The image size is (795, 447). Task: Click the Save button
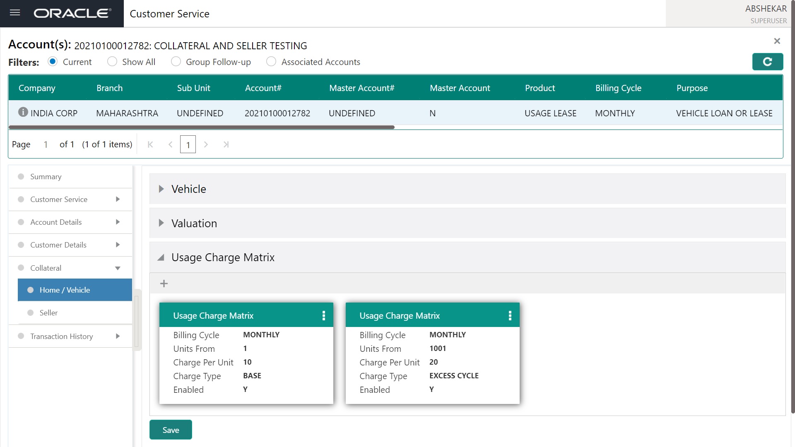[171, 430]
